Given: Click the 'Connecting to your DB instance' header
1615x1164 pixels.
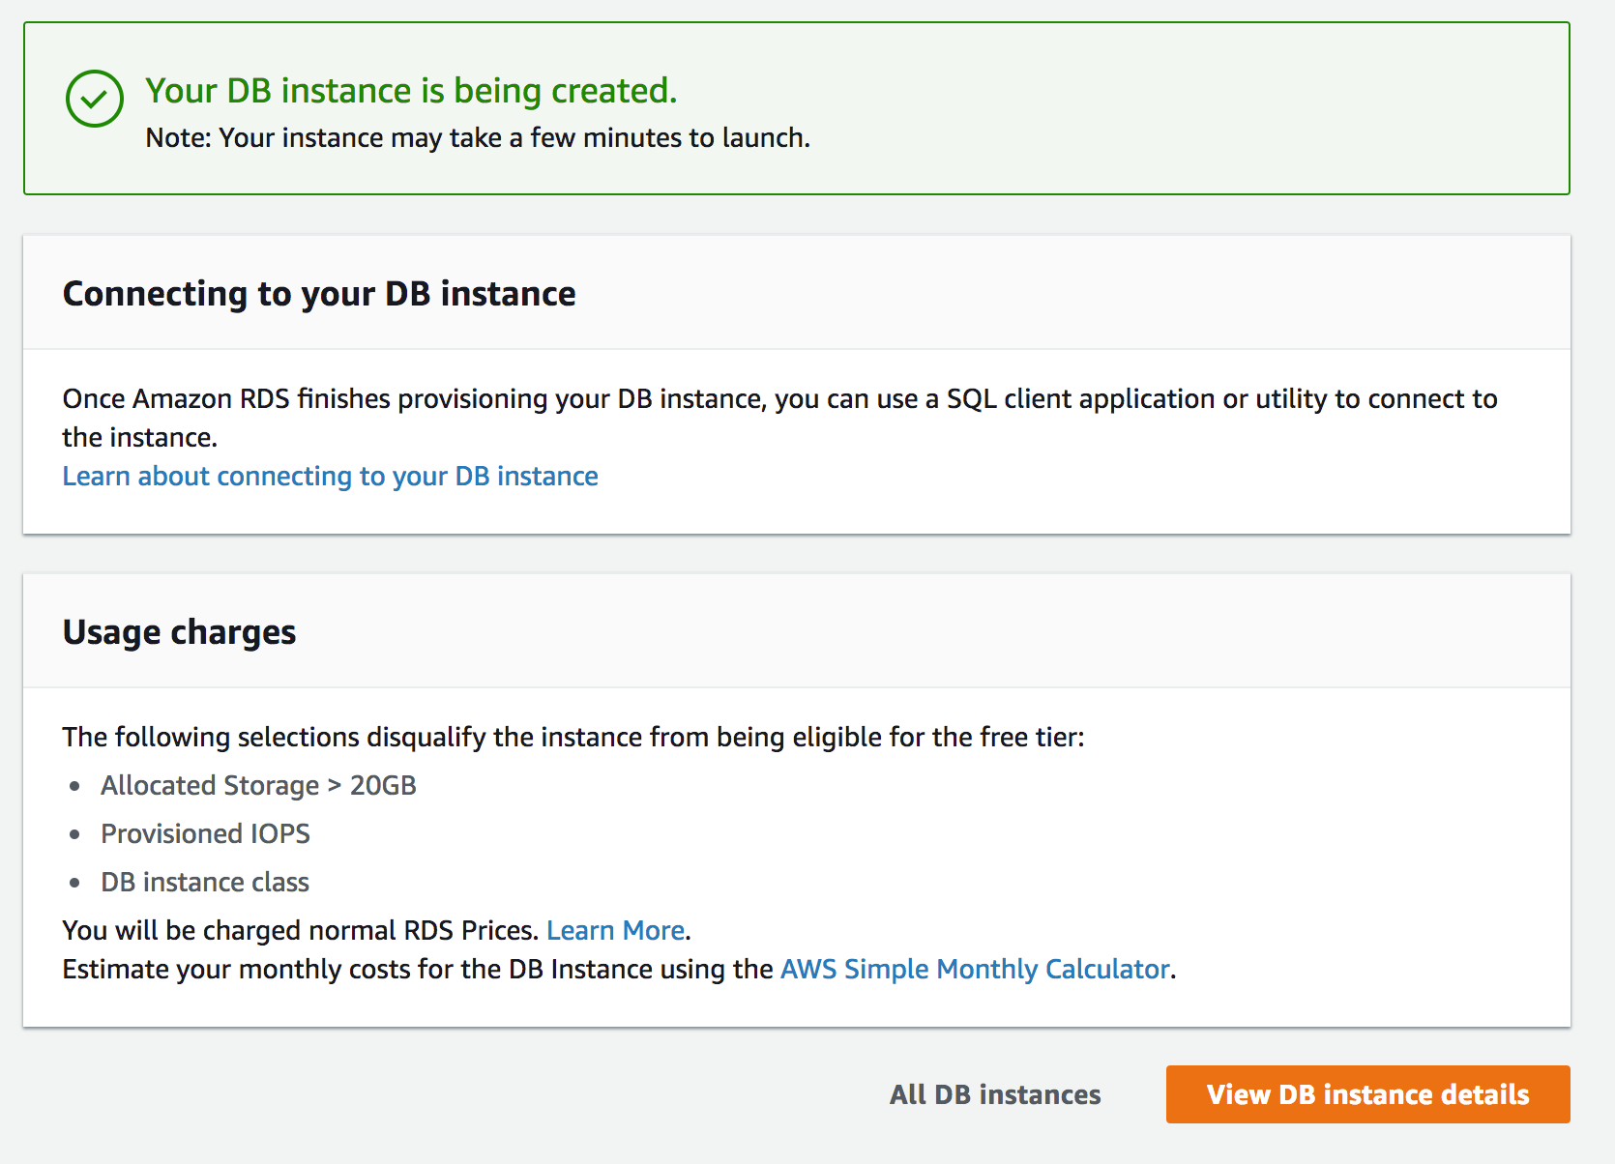Looking at the screenshot, I should pos(319,294).
